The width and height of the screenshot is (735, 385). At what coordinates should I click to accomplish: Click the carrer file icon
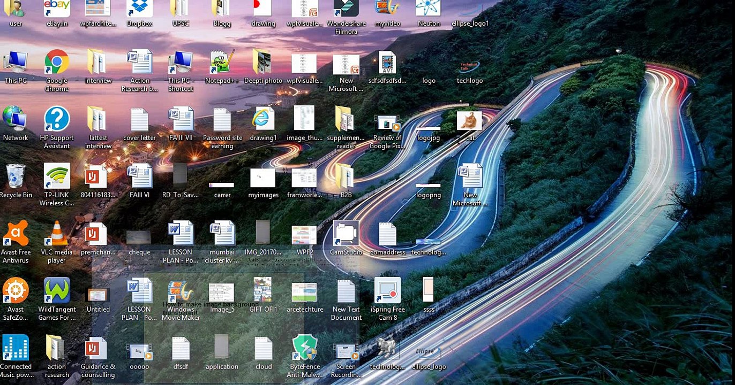222,186
